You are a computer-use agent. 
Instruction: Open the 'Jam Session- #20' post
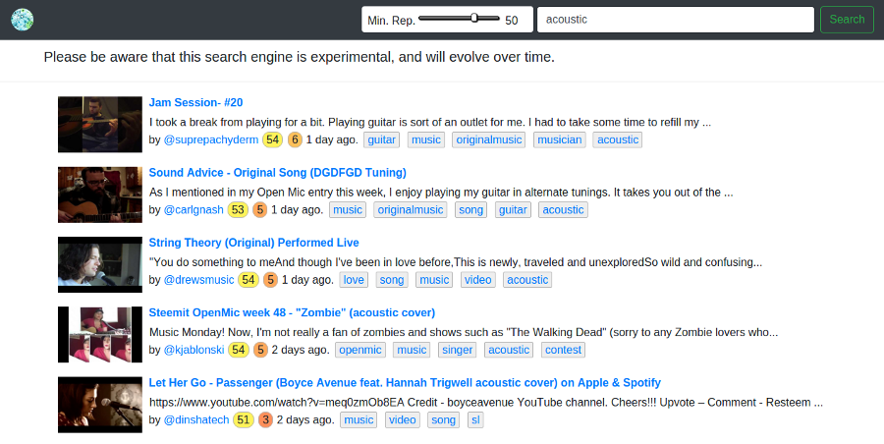(195, 103)
